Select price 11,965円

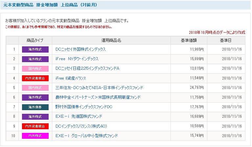pyautogui.click(x=197, y=49)
